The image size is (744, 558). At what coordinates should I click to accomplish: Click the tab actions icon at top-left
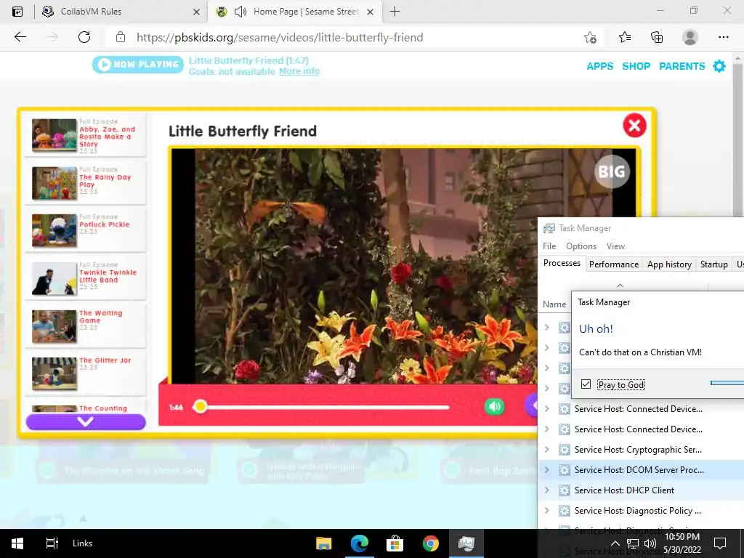(x=17, y=12)
